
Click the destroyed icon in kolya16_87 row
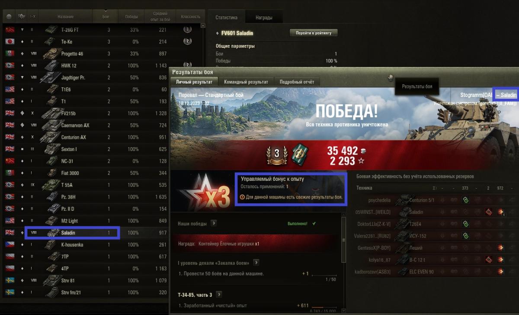click(488, 260)
